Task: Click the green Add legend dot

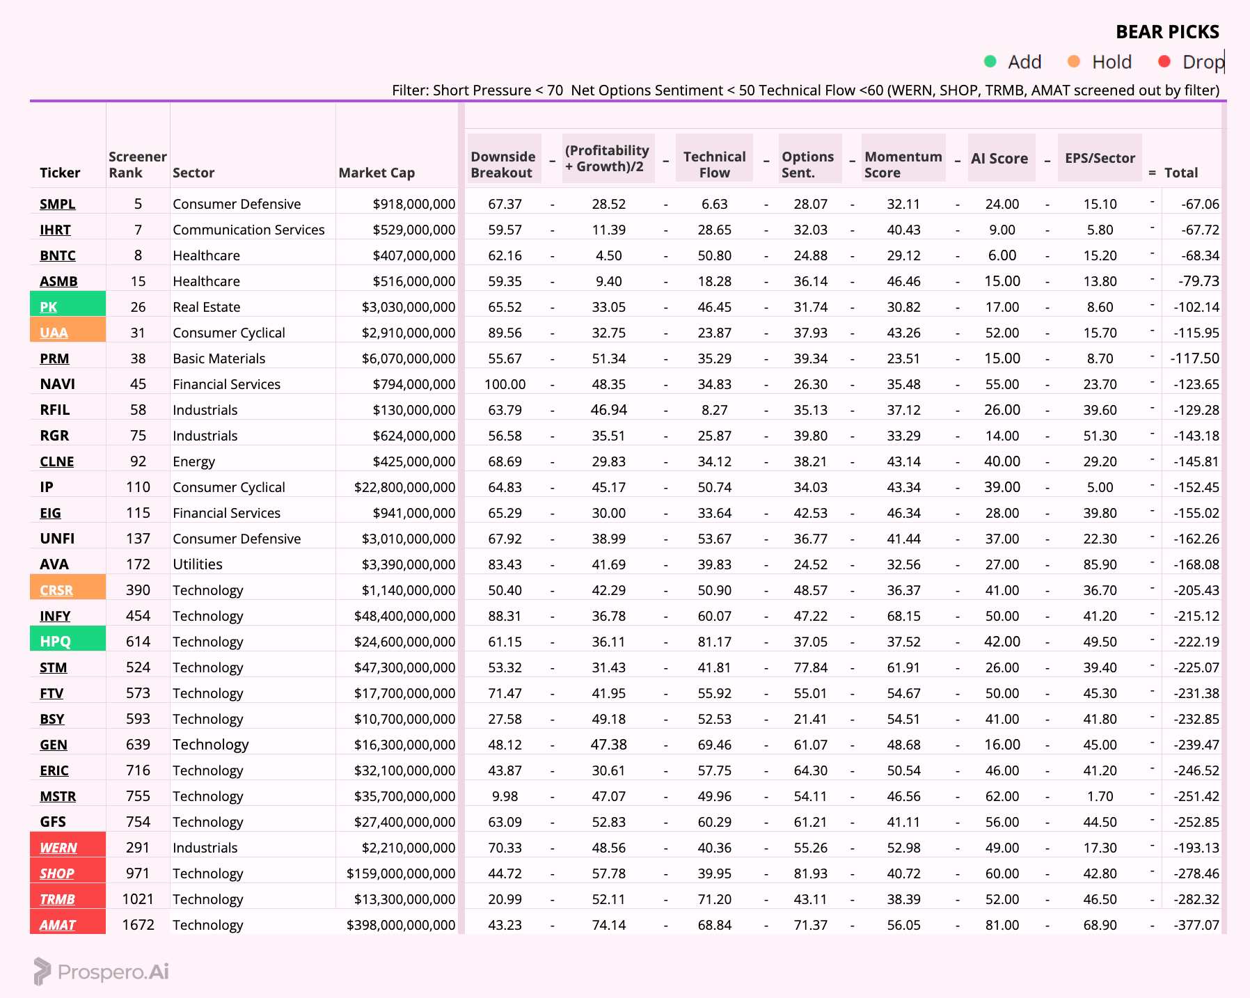Action: pos(990,62)
